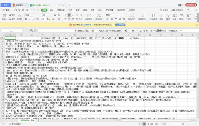Expand the font size dropdown
Viewport: 199px width, 126px height.
(x=52, y=15)
